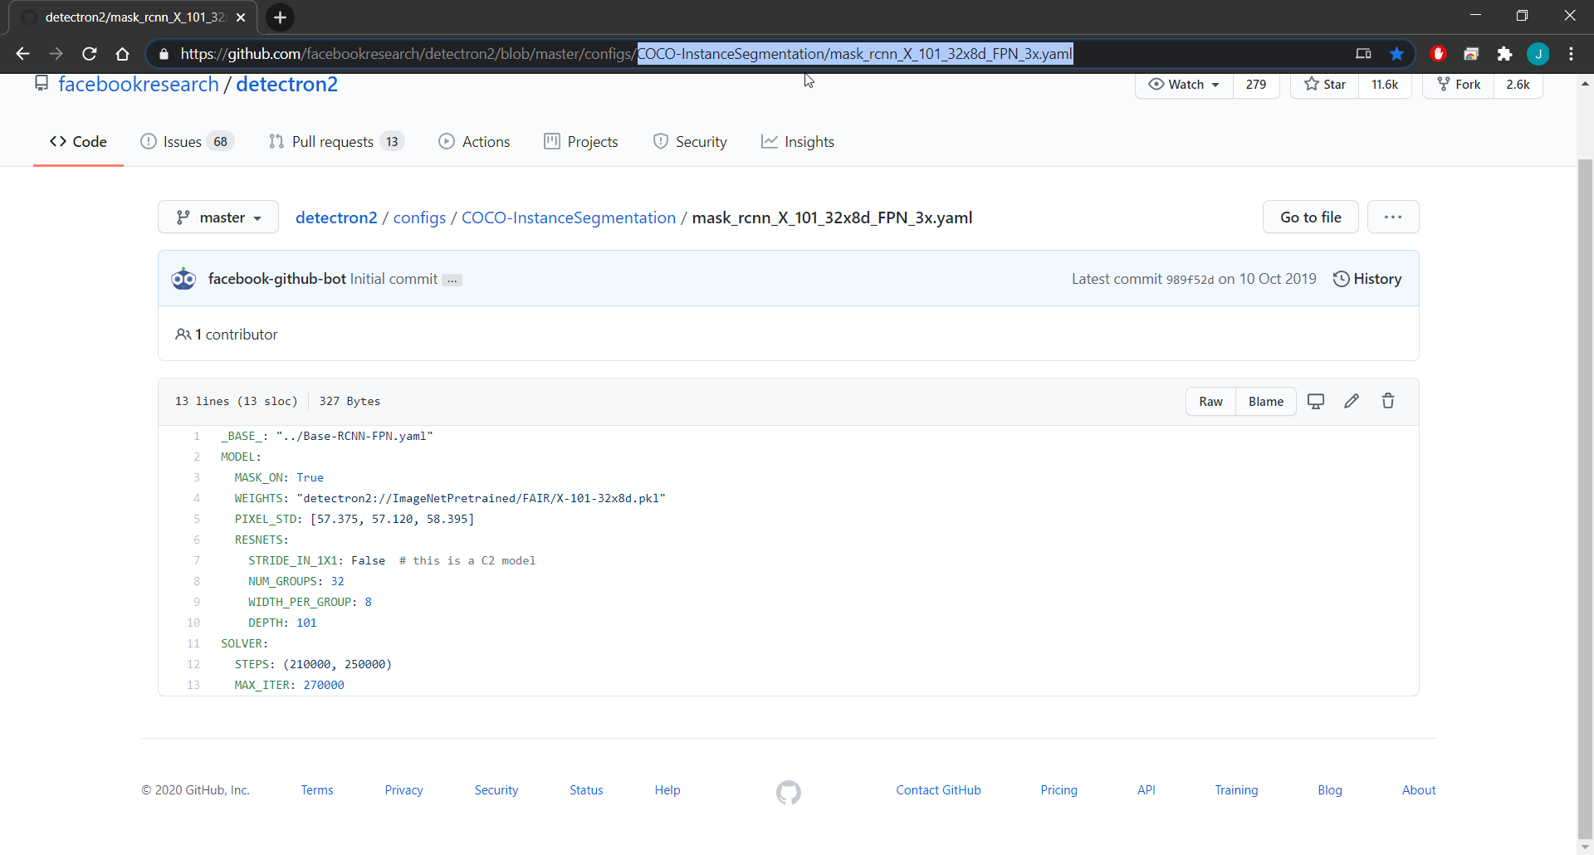Open the Privacy footer link
Image resolution: width=1594 pixels, height=855 pixels.
point(404,790)
